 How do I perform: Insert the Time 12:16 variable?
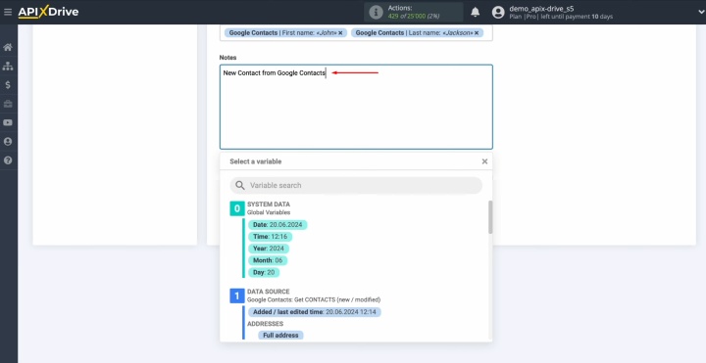[x=271, y=237]
